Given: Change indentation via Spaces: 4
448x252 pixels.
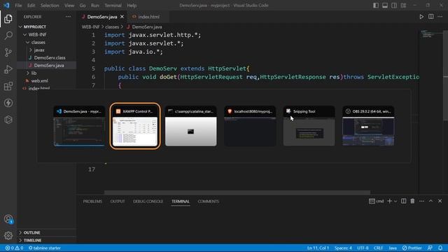Looking at the screenshot, I should pos(343,248).
